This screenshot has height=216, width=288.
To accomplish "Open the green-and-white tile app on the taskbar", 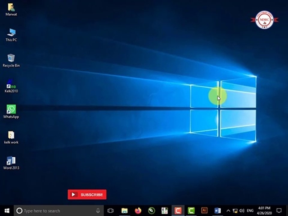I will click(x=165, y=211).
